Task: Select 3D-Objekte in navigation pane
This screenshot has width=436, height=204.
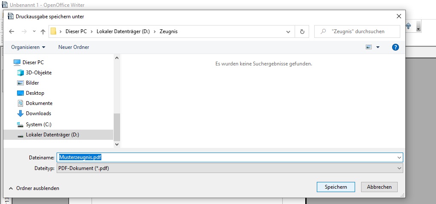Action: coord(38,73)
